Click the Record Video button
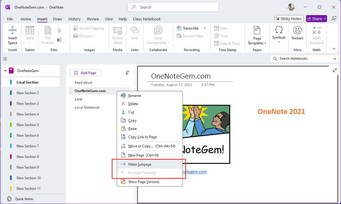This screenshot has width=341, height=204. pos(190,36)
